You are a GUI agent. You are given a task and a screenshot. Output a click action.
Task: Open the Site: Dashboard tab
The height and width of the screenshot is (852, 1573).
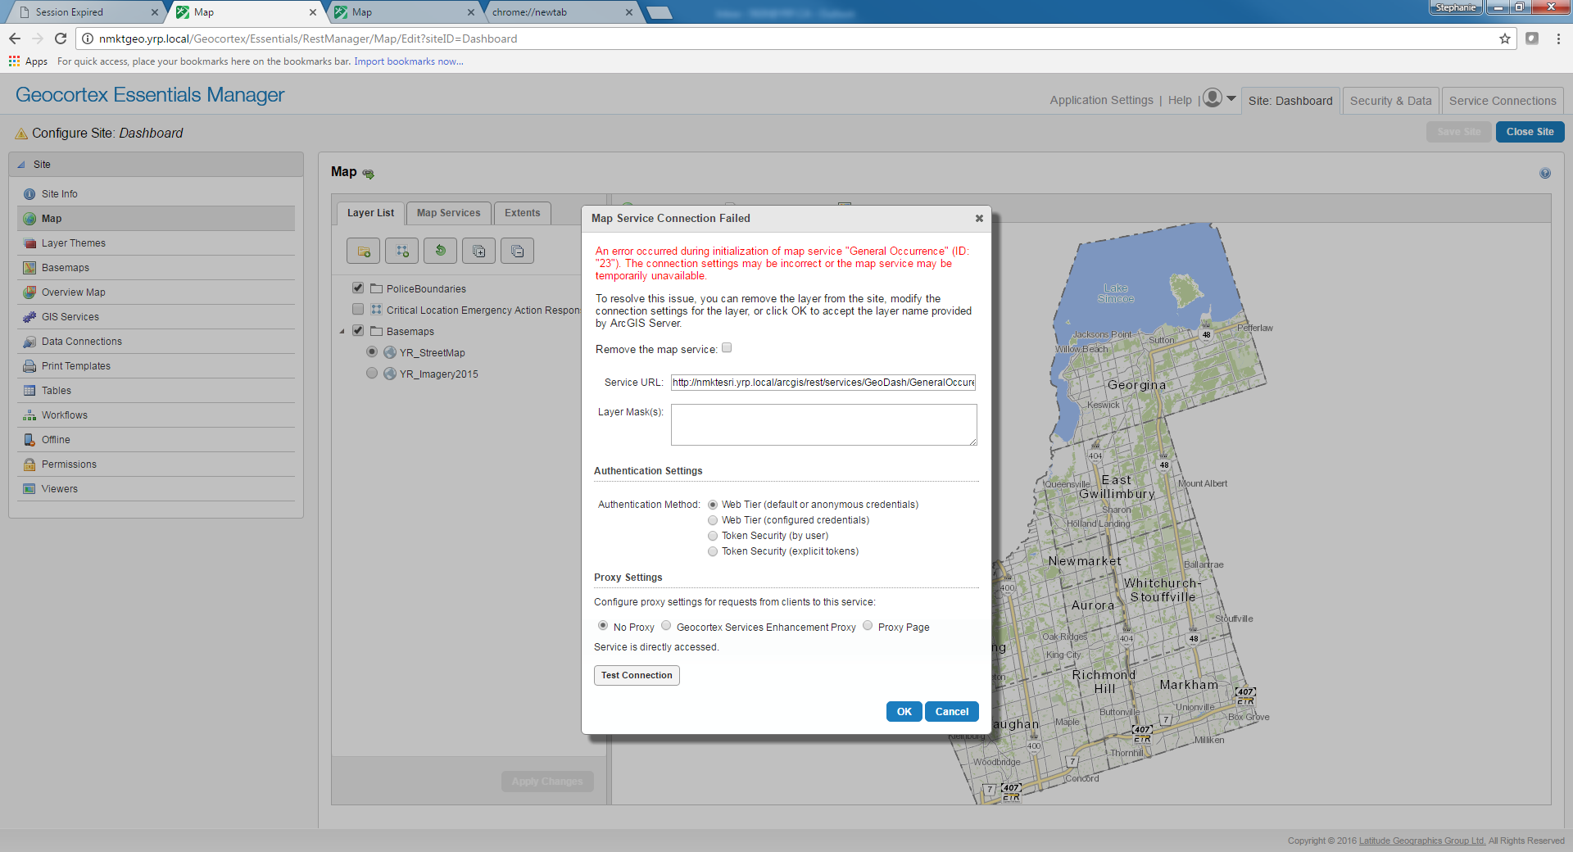click(x=1290, y=101)
